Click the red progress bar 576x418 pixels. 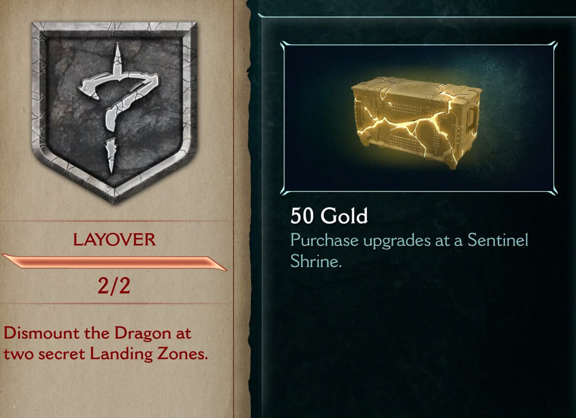click(x=114, y=263)
